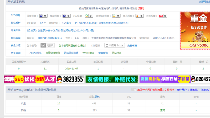
Task: Click the 首页位置 value 1
Action: click(x=98, y=68)
